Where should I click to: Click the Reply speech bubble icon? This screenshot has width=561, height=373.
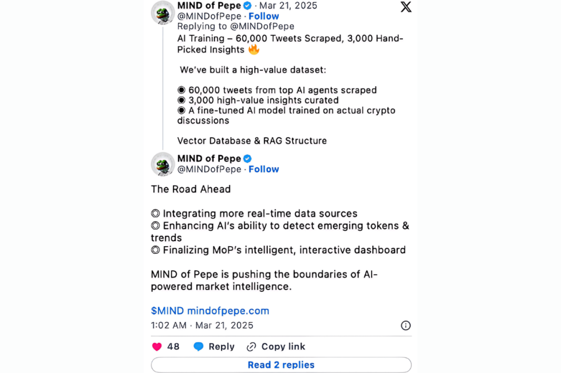tap(199, 347)
